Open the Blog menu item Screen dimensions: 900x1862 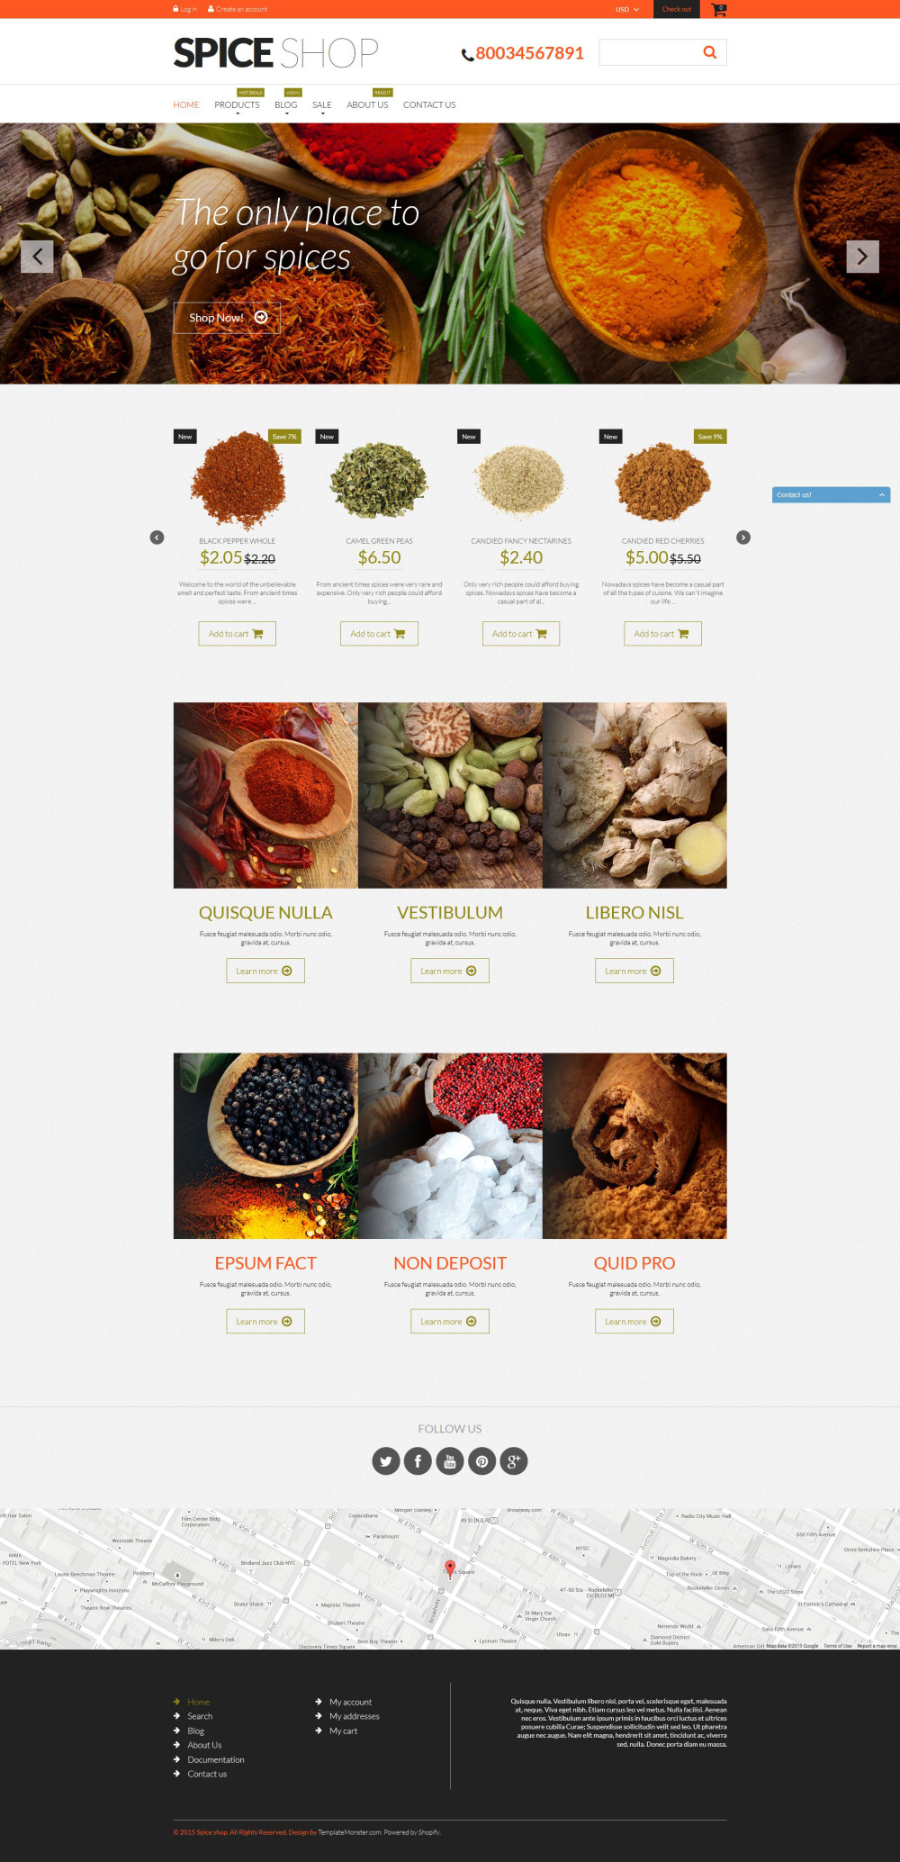(x=285, y=104)
